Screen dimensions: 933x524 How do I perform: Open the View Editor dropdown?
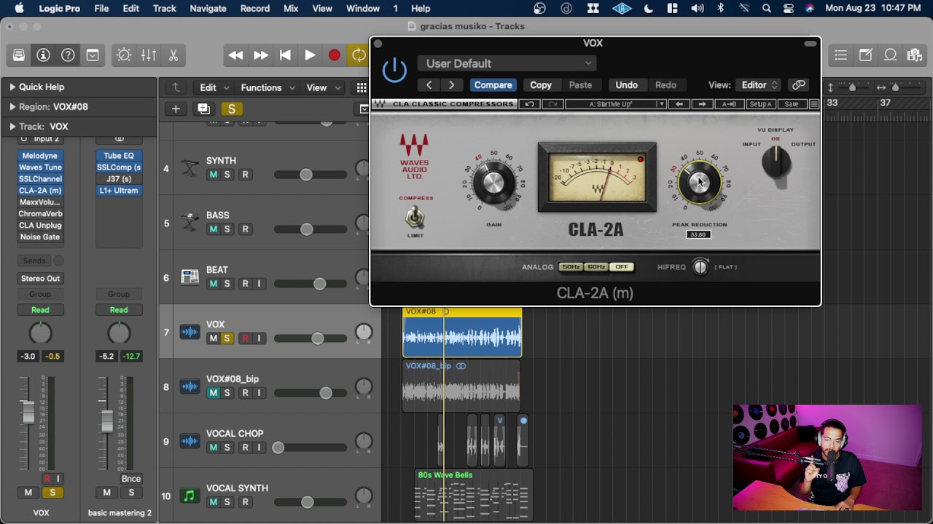[x=758, y=85]
